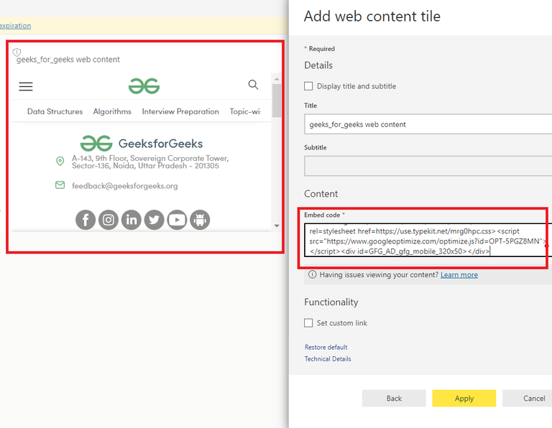Click the info icon beside Having issues
This screenshot has width=552, height=428.
(x=312, y=274)
